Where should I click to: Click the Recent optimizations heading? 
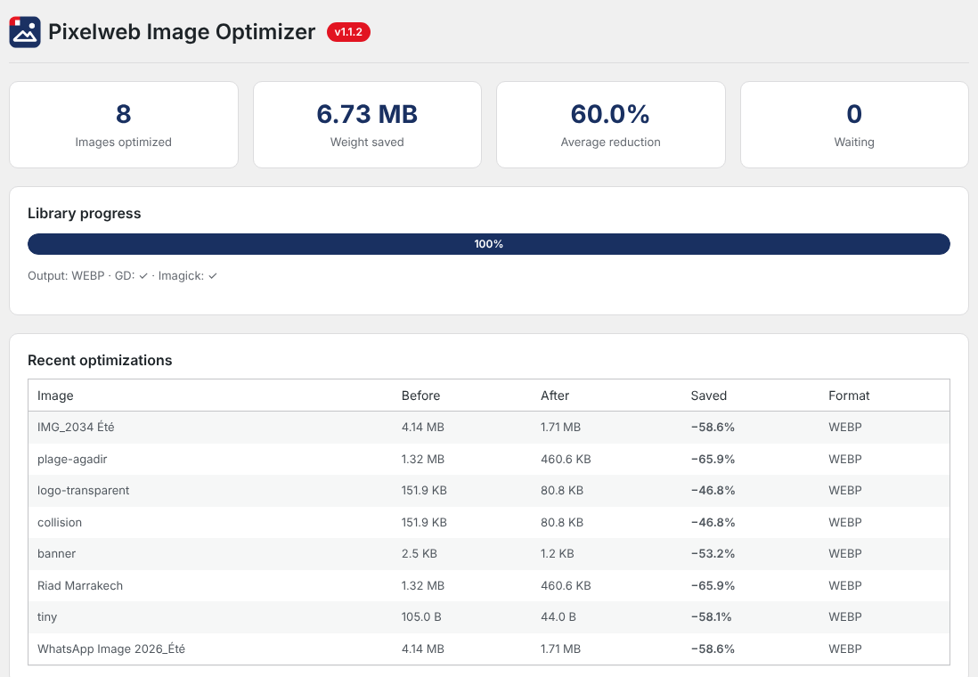coord(100,361)
